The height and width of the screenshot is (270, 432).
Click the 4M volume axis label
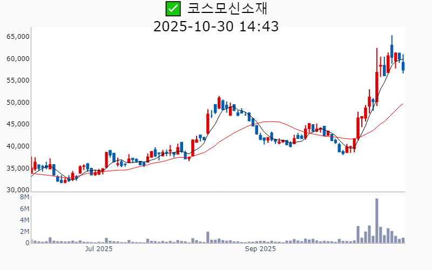[x=24, y=220]
